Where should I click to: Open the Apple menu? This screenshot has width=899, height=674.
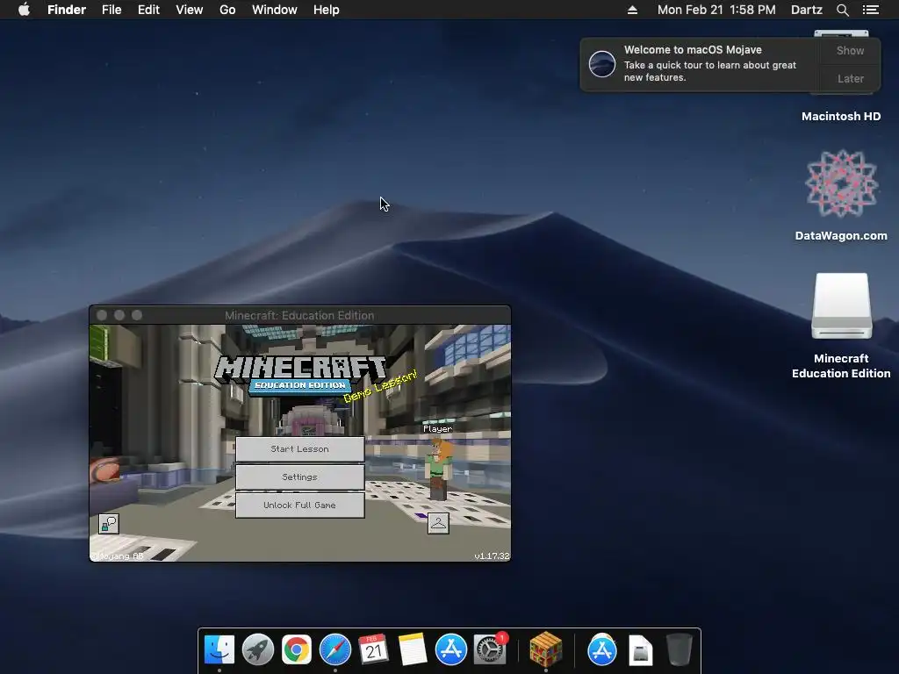[24, 10]
